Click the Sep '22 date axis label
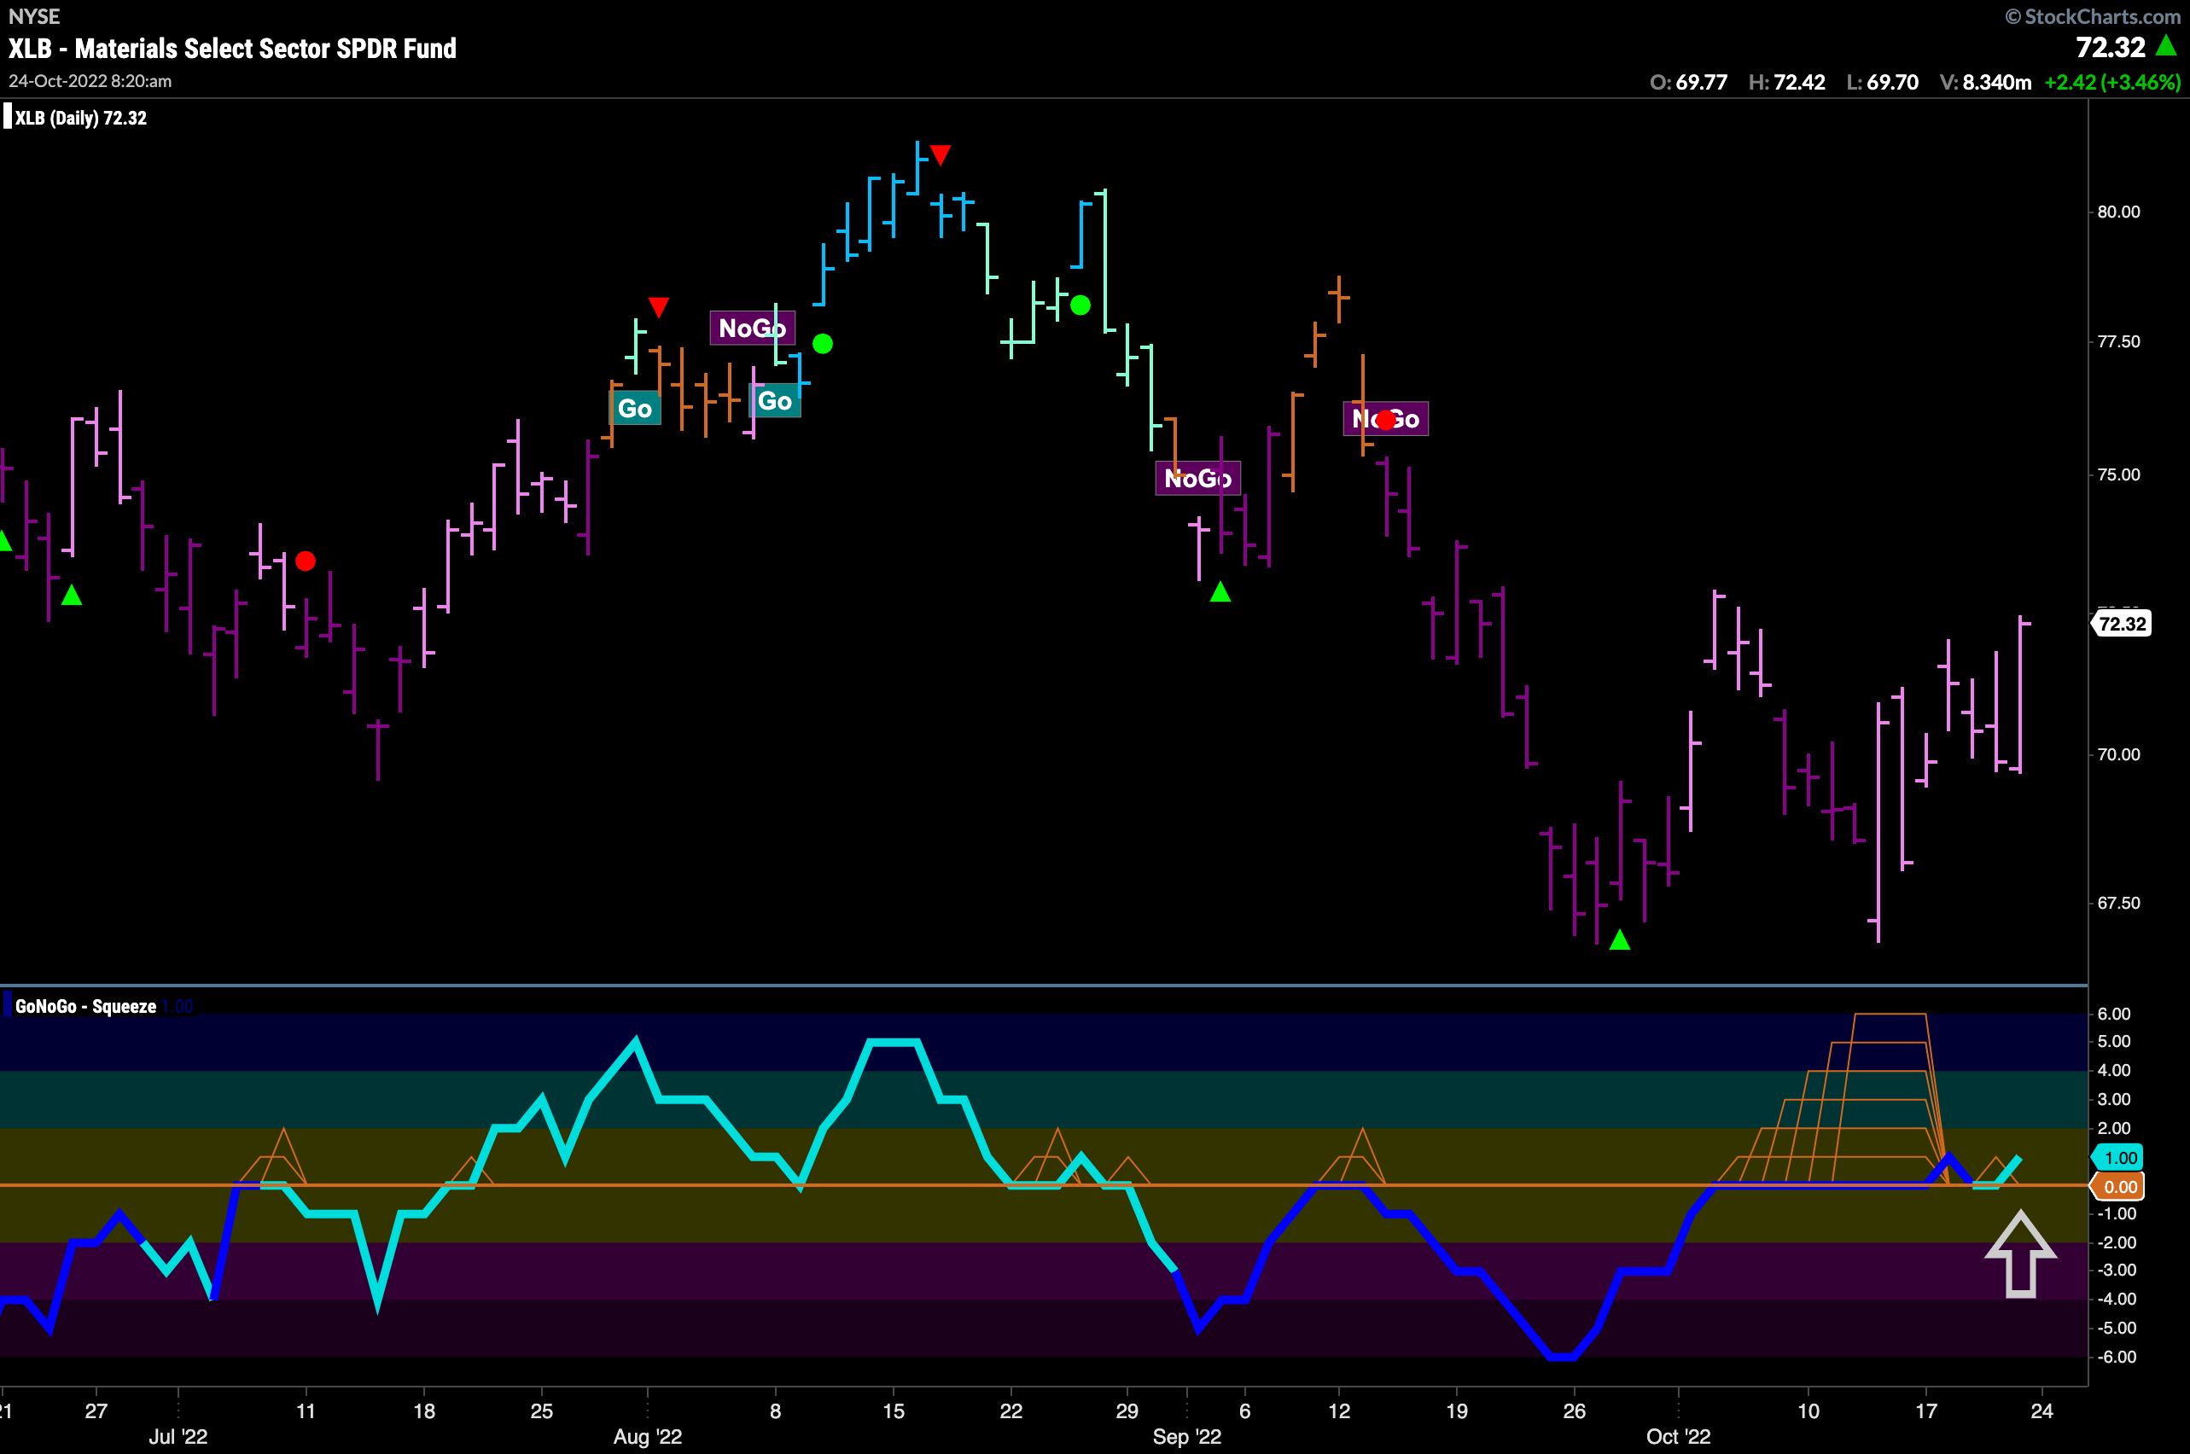The image size is (2190, 1454). tap(1186, 1436)
